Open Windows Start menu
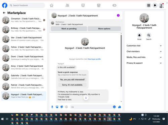The image size is (168, 125). click(x=2, y=119)
